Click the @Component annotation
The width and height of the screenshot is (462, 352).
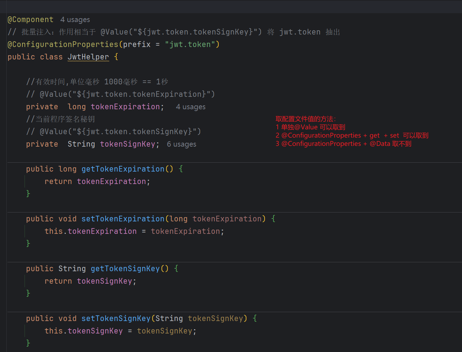[x=31, y=20]
